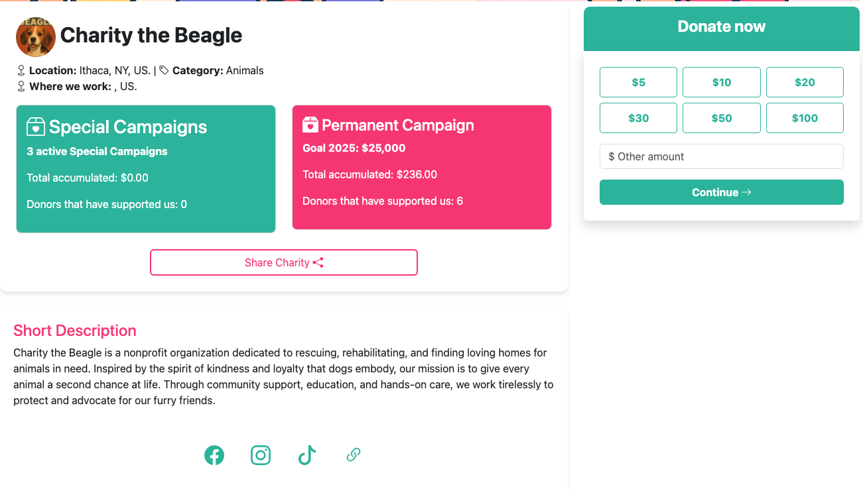Click the Permanent Campaign box icon
Image resolution: width=863 pixels, height=489 pixels.
[x=310, y=125]
